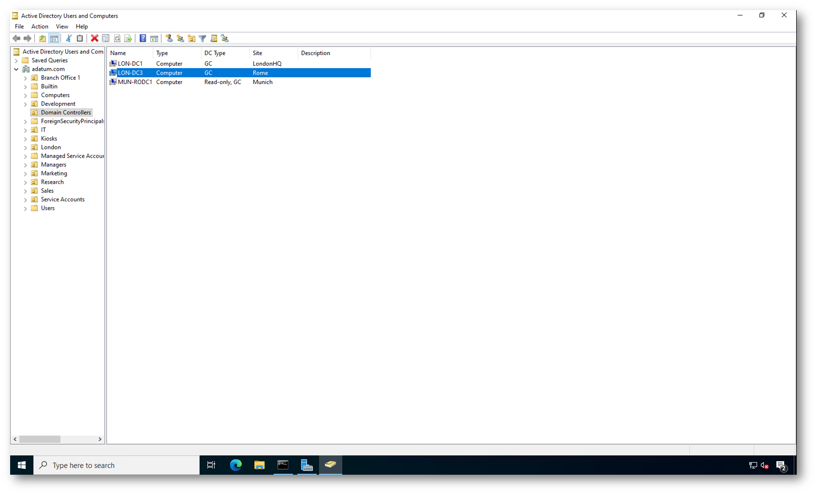Image resolution: width=817 pixels, height=495 pixels.
Task: Click the LondonHQ site cell
Action: tap(267, 64)
